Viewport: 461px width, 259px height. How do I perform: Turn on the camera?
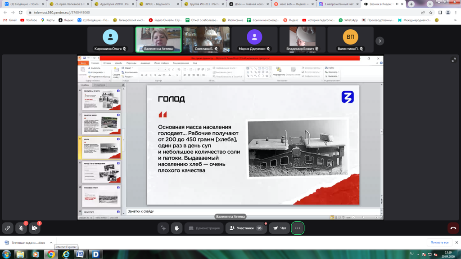[35, 228]
